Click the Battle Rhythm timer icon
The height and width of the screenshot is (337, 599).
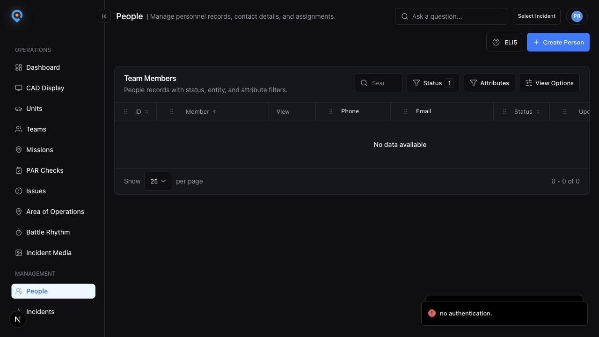click(19, 232)
